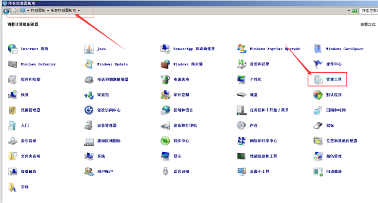Open 字体 folder icon
Viewport: 378px width, 203px height.
(13, 187)
